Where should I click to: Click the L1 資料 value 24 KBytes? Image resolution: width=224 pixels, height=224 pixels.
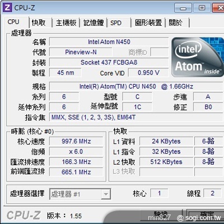click(166, 141)
